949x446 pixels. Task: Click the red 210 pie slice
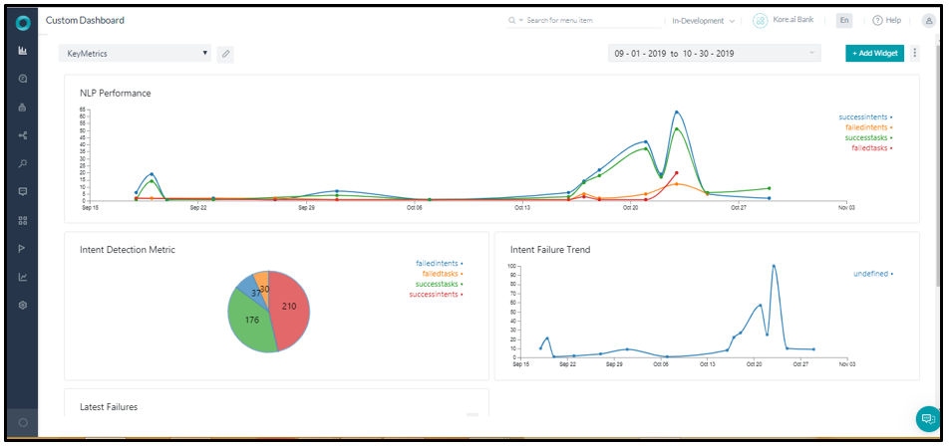pos(290,309)
